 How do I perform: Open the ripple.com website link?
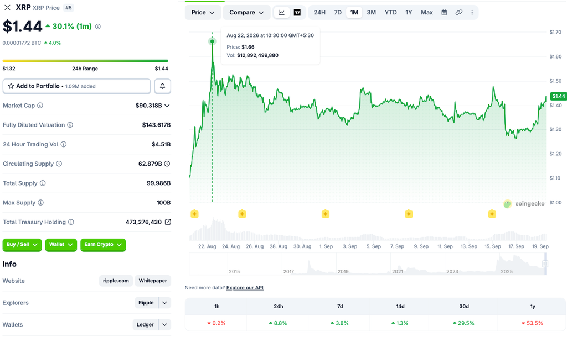(x=116, y=281)
